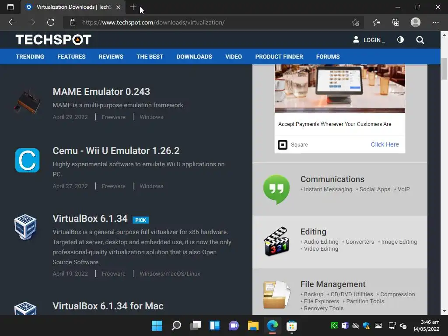This screenshot has height=336, width=448.
Task: Open Partition Tools subcategory
Action: tap(365, 301)
